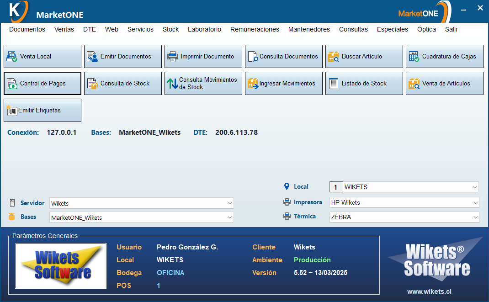Expand the Servidor dropdown
Screen dimensions: 489x302
229,203
